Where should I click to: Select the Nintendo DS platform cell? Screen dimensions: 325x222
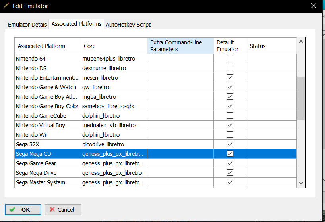click(x=47, y=68)
